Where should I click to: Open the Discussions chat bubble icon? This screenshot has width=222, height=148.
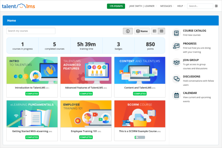pyautogui.click(x=176, y=79)
